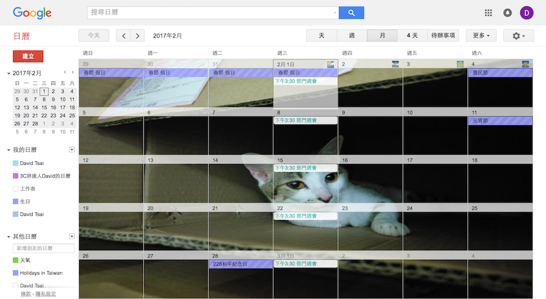Open the settings gear dropdown
The width and height of the screenshot is (546, 299).
click(518, 36)
